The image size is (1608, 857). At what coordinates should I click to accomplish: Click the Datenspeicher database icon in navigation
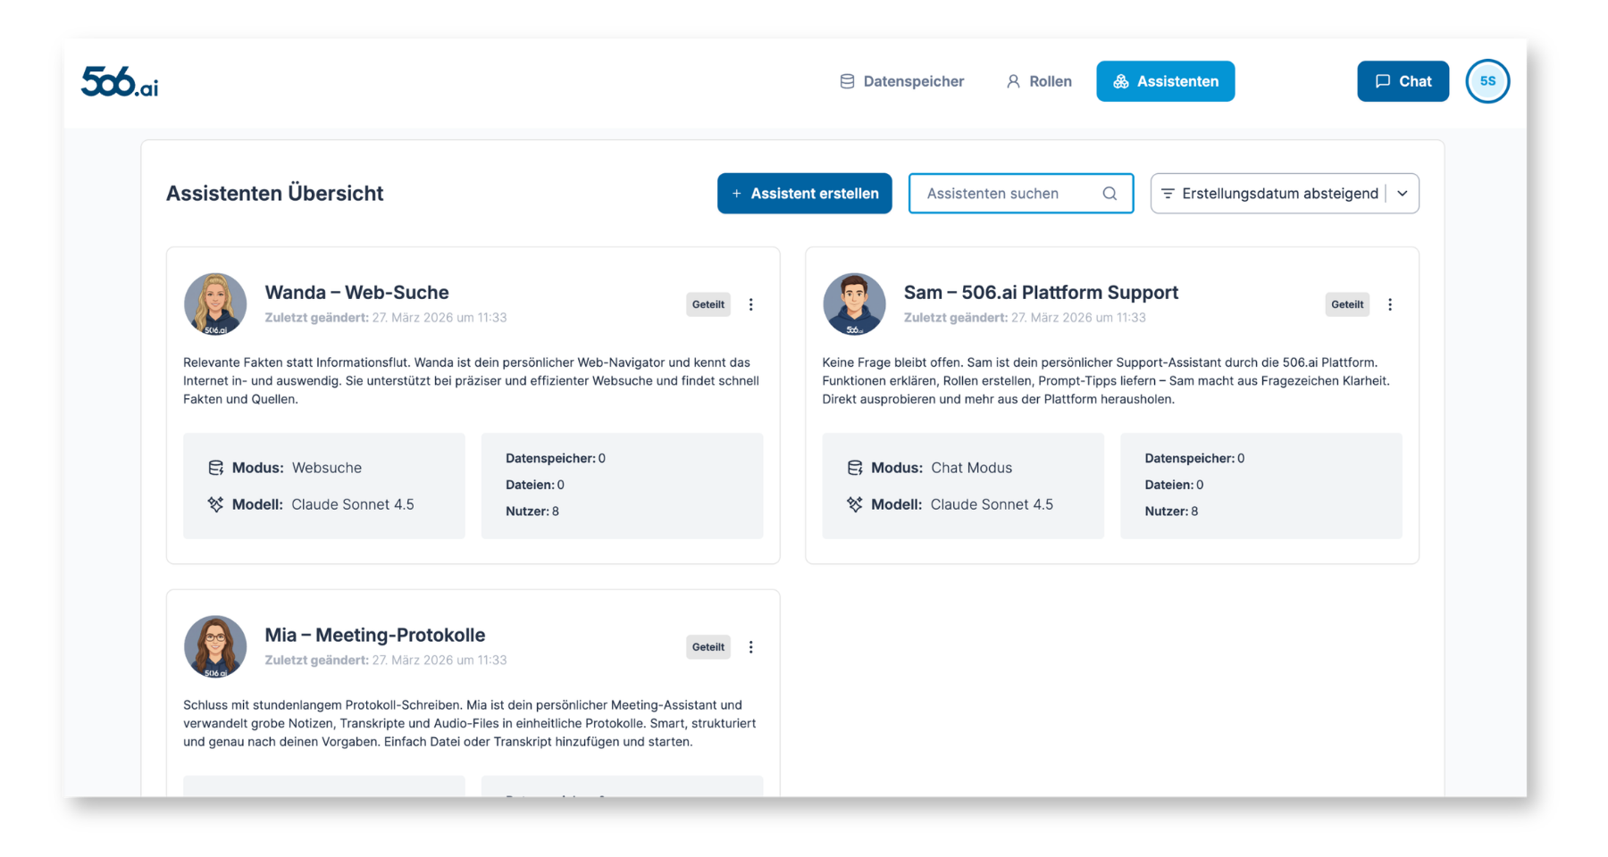pyautogui.click(x=847, y=81)
